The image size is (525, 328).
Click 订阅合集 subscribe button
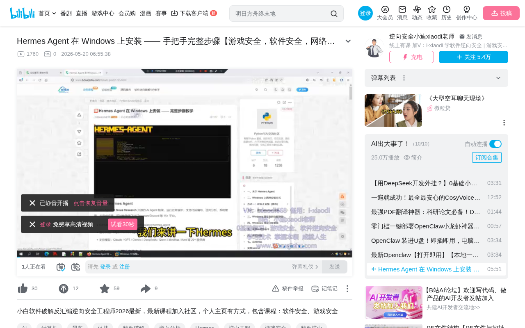point(487,157)
